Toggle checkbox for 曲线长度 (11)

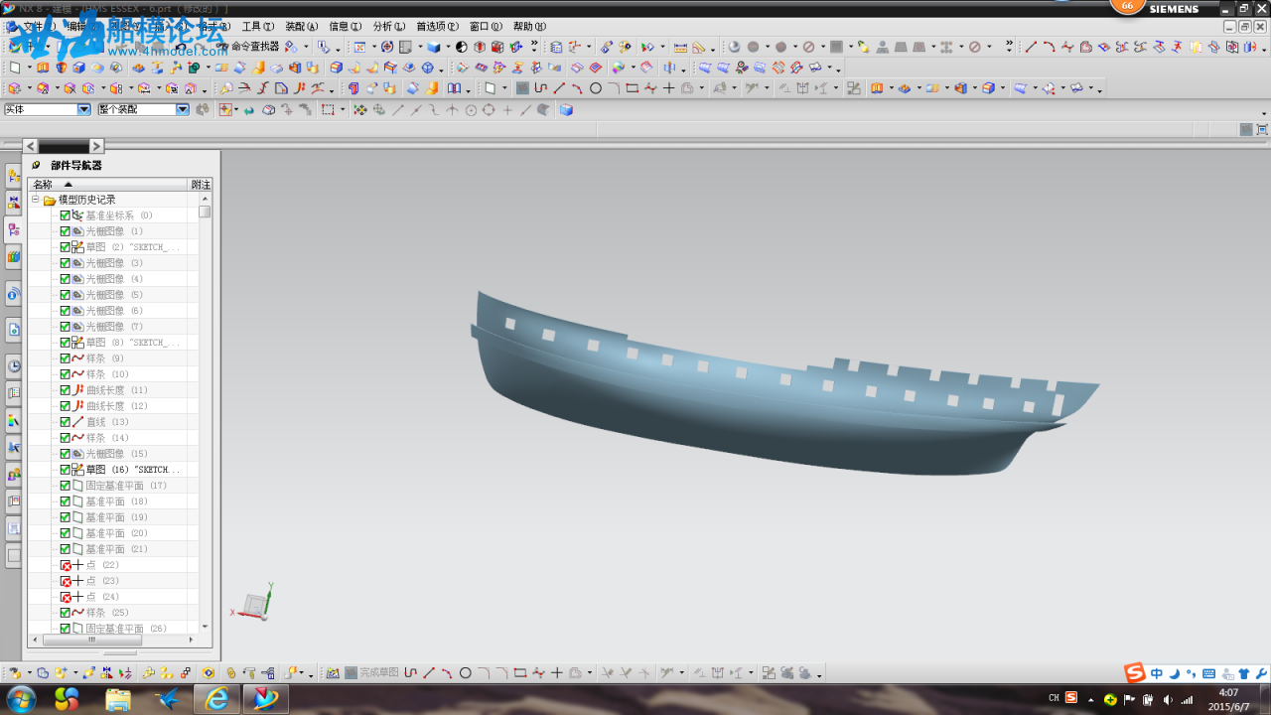[x=66, y=390]
